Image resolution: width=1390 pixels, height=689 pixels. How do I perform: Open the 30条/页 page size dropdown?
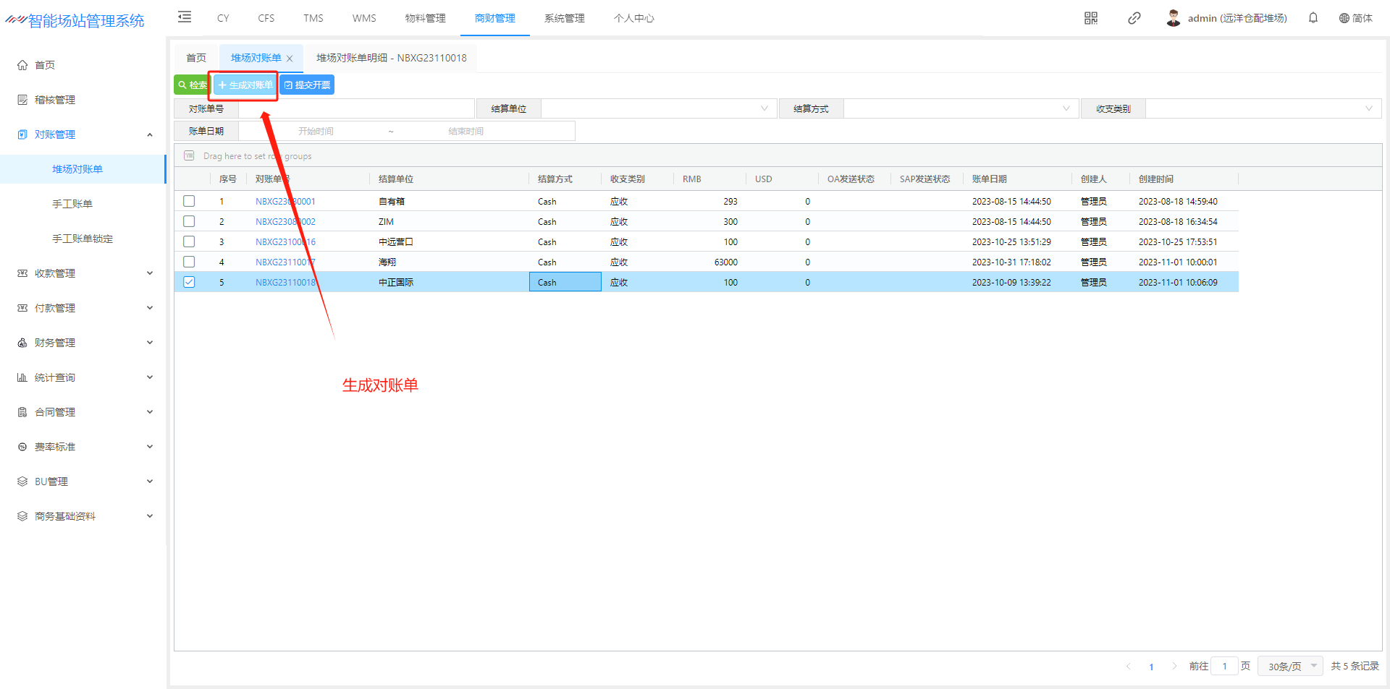coord(1290,666)
